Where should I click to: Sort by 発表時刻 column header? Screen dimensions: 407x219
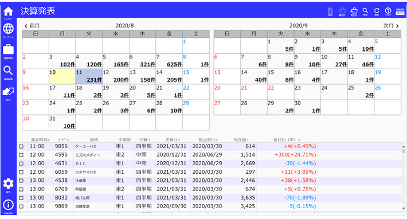tap(40, 140)
